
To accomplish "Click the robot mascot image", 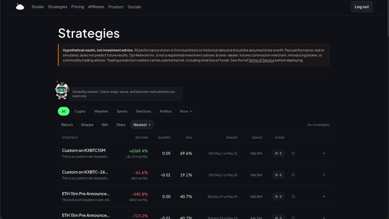I will [62, 90].
